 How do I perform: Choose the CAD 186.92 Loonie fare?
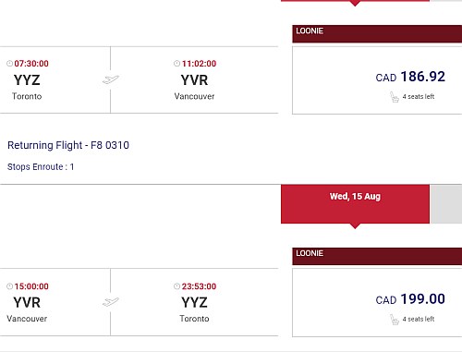point(377,80)
